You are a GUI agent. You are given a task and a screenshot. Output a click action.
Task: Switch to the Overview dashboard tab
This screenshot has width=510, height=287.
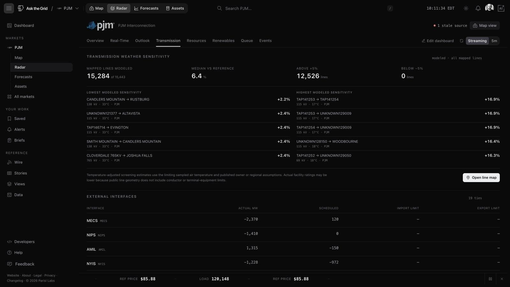pyautogui.click(x=95, y=41)
